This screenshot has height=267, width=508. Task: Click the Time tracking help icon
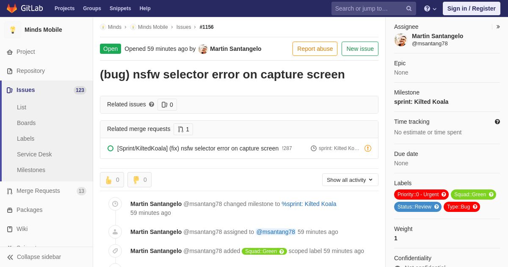point(497,122)
